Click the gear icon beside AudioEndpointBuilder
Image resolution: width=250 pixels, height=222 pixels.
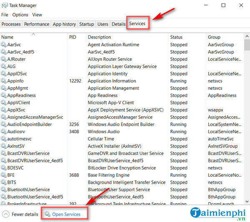click(x=4, y=124)
